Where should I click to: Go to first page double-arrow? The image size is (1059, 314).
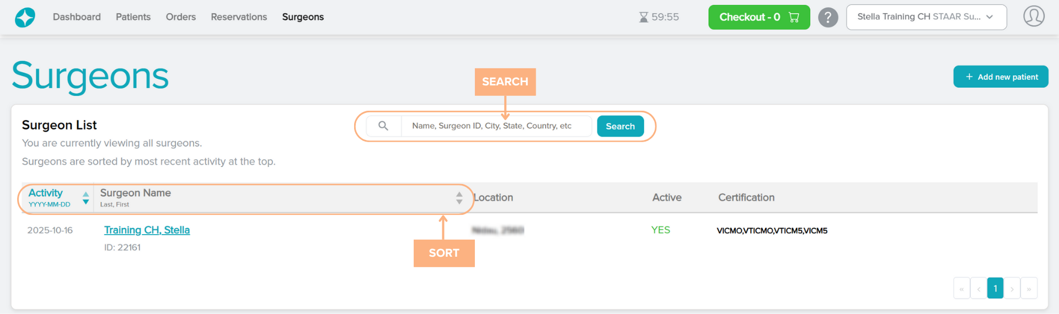[961, 289]
